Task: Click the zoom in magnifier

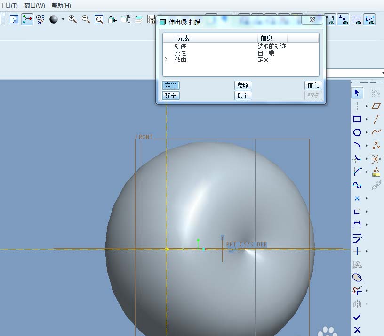Action: tap(73, 19)
